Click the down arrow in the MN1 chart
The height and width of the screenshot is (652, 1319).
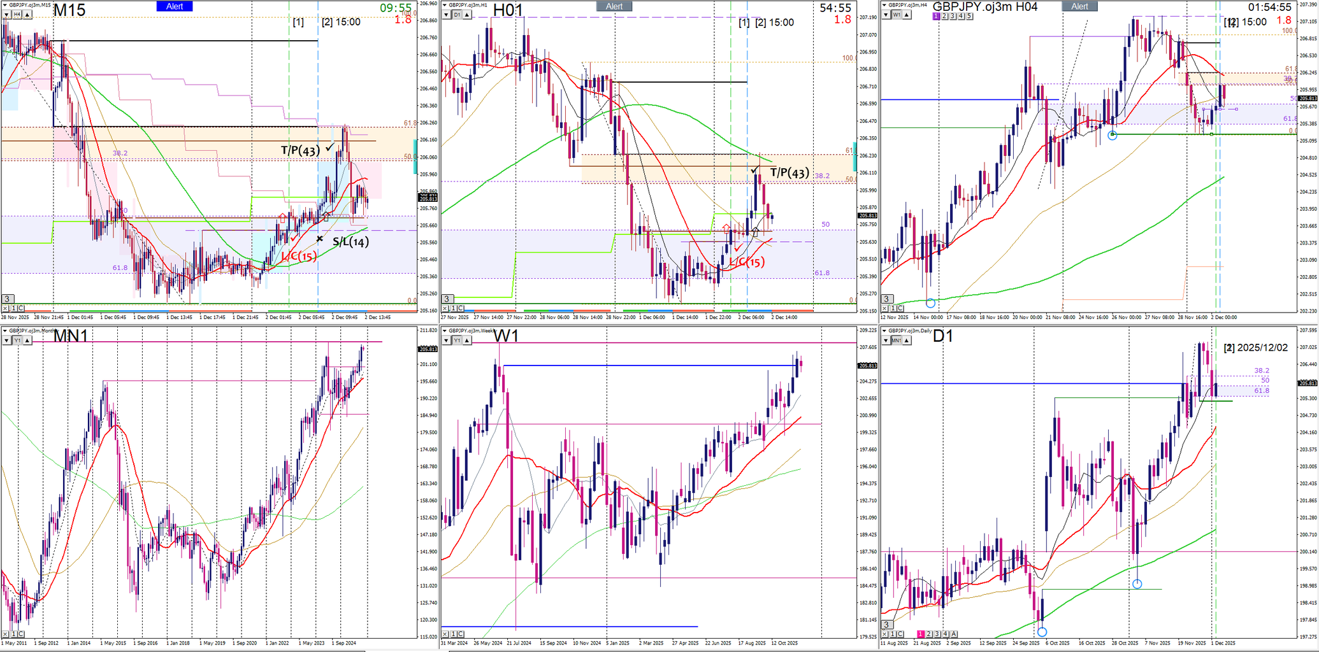[x=7, y=340]
